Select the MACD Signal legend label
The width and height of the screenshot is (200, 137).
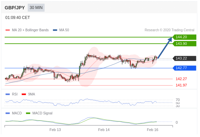click(x=42, y=113)
